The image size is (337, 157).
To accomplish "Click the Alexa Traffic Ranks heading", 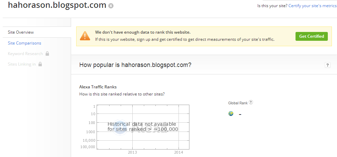I will 98,87.
